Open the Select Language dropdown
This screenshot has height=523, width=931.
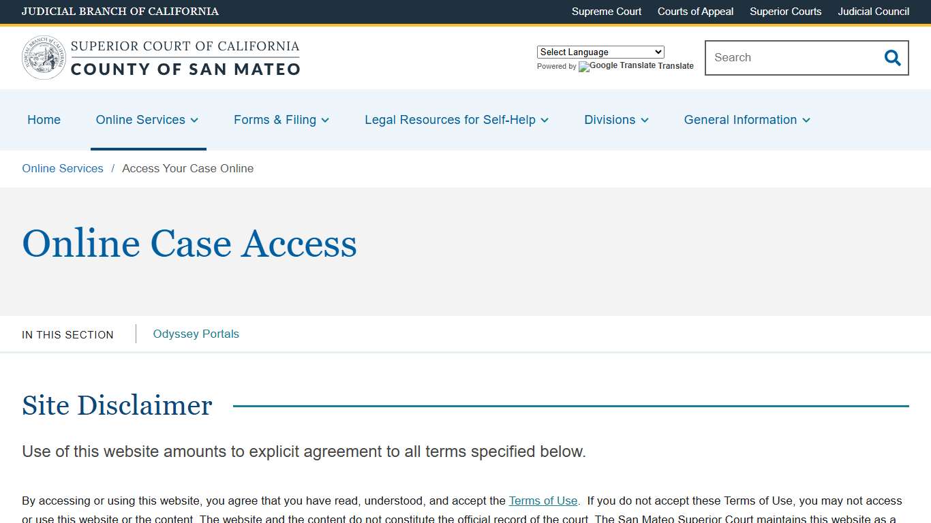pyautogui.click(x=600, y=52)
